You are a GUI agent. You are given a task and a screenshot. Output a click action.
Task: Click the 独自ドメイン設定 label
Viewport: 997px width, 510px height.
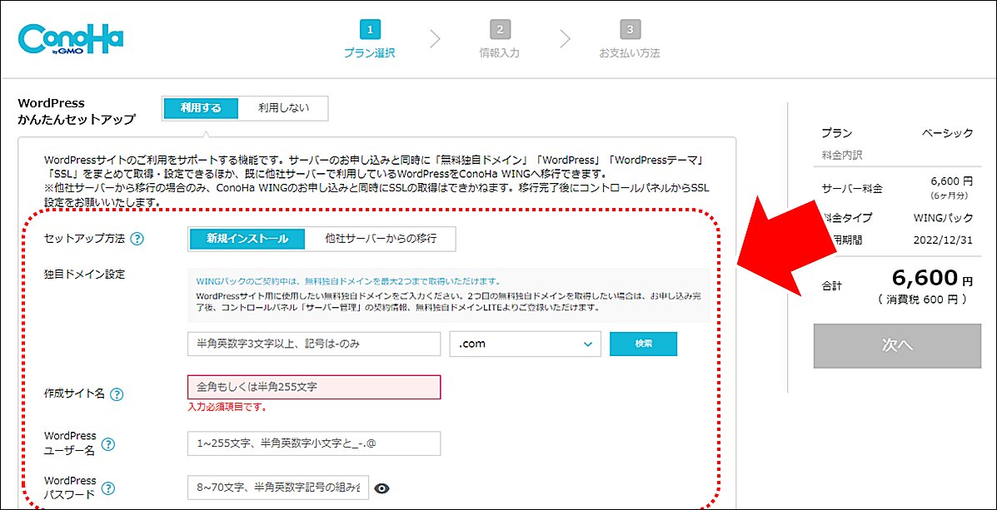tap(85, 274)
